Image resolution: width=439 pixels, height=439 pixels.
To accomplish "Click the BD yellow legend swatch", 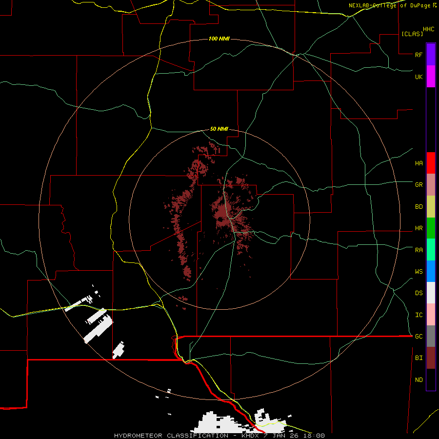I will coord(431,206).
